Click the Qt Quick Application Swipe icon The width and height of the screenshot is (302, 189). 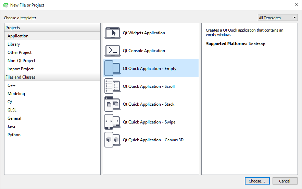coord(112,122)
